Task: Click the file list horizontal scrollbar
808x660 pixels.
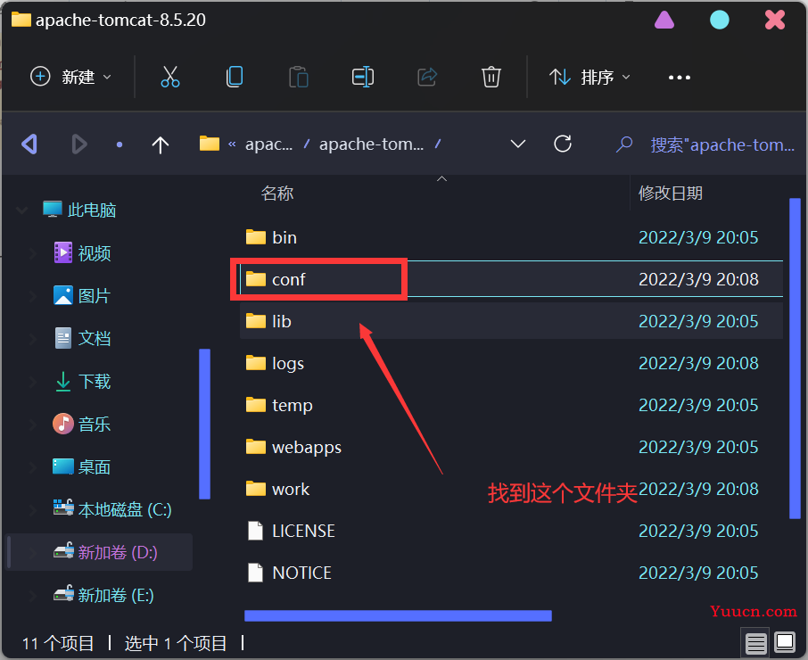Action: pyautogui.click(x=398, y=615)
